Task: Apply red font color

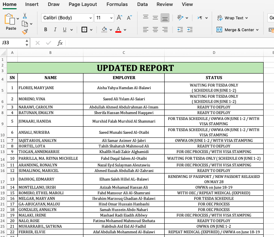Action: pyautogui.click(x=118, y=30)
